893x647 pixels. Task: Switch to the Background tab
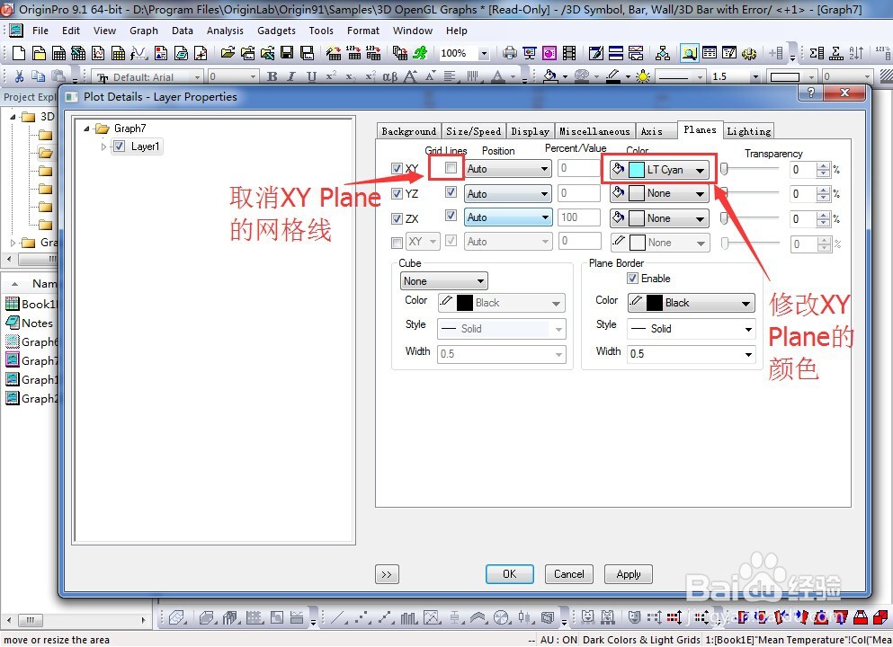click(x=408, y=131)
